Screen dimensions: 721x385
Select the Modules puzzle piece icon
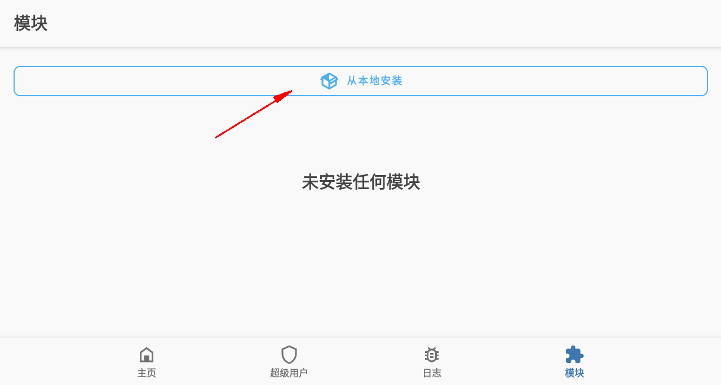(574, 355)
